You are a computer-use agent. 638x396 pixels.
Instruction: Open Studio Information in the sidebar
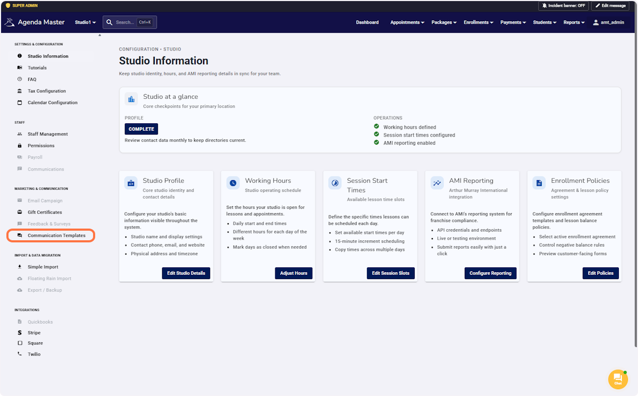(48, 56)
